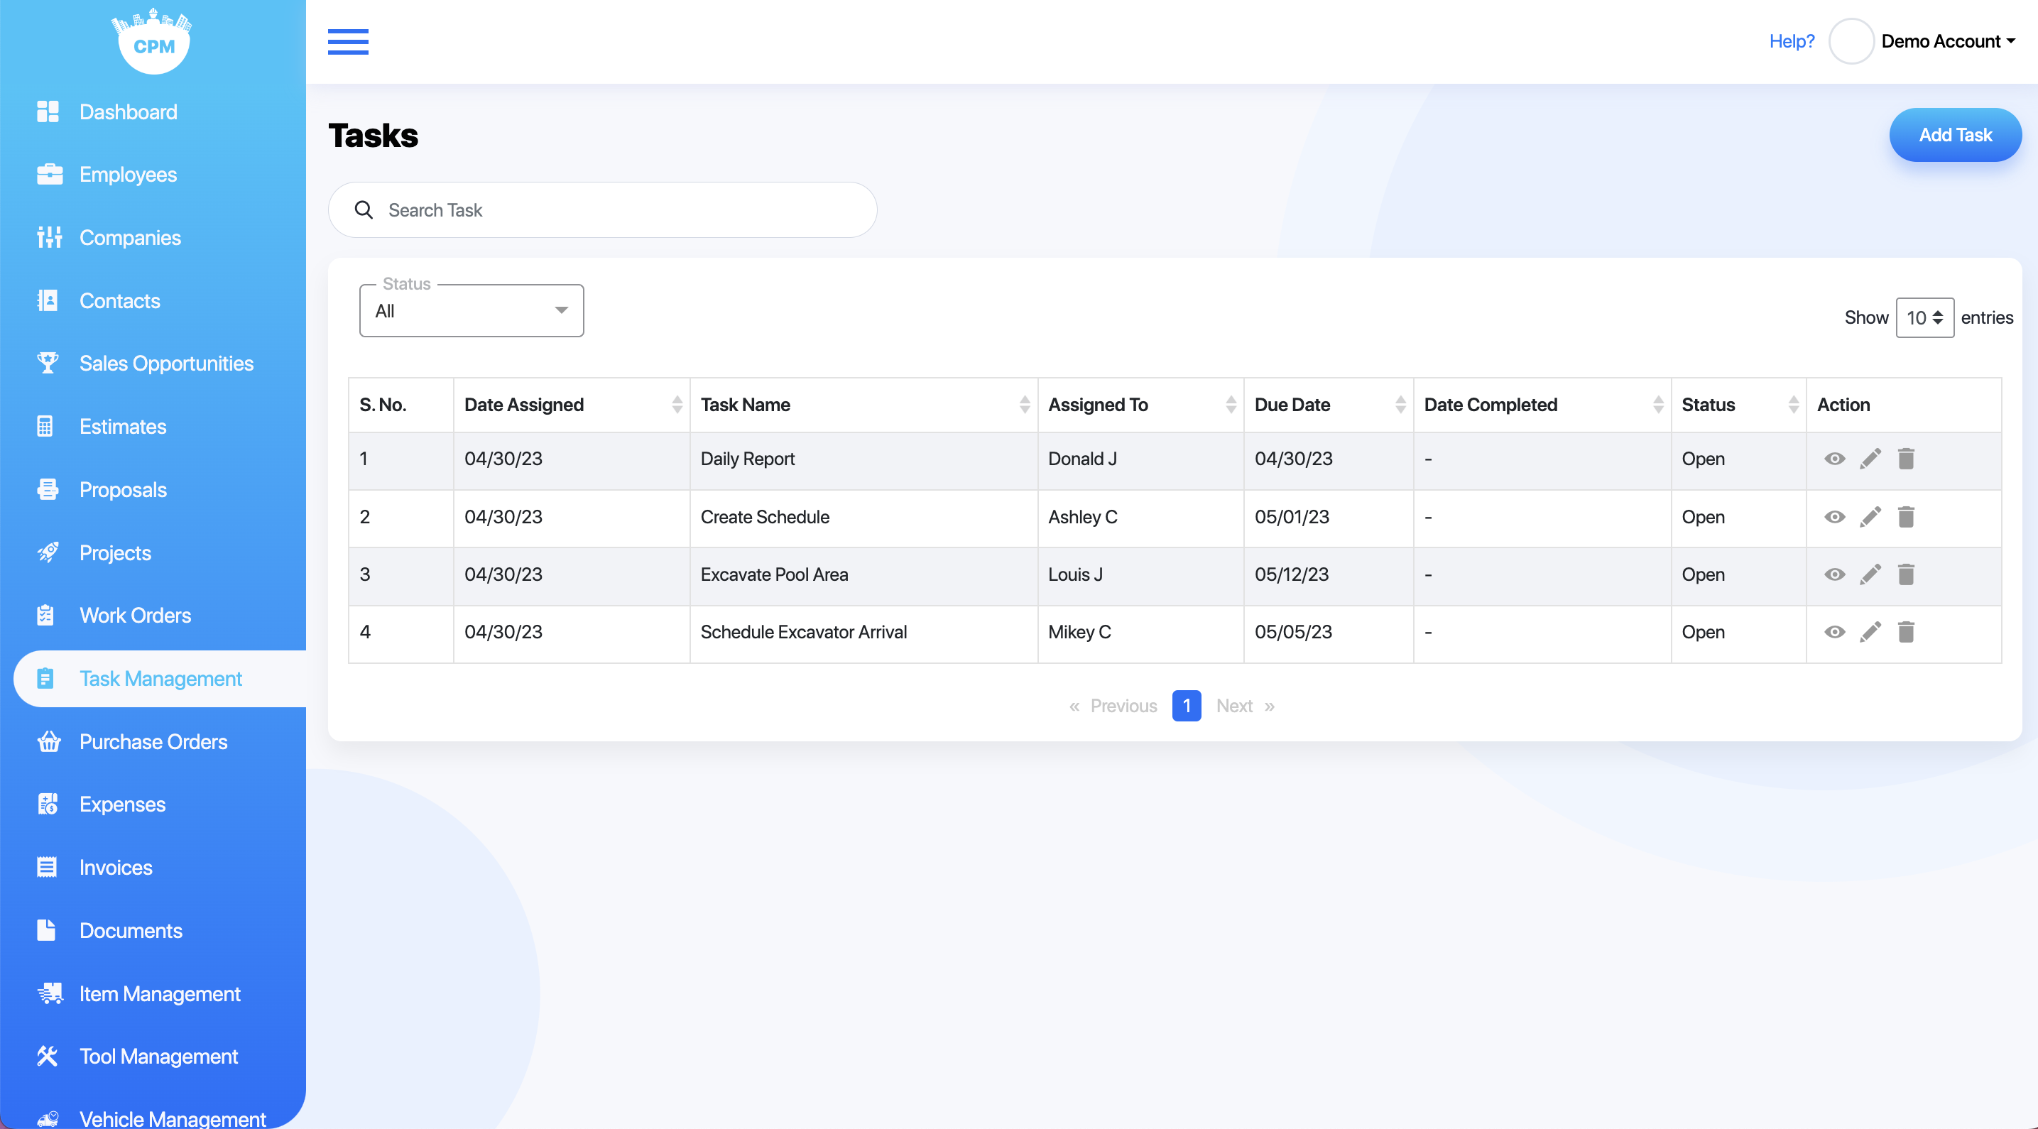Click the Schedule Excavator Arrival task name

[x=803, y=632]
